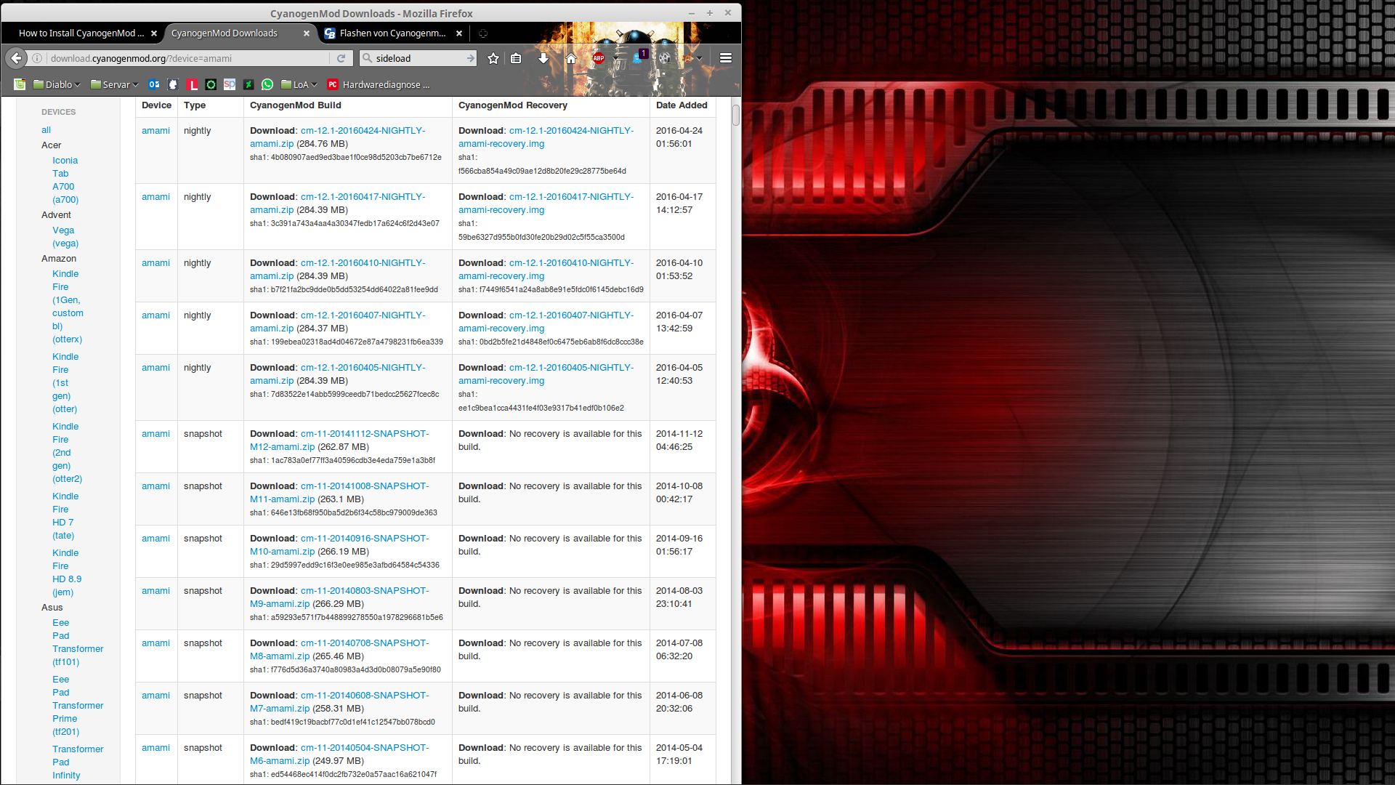Open the fox extension dropdown arrow
Screen dimensions: 1395x785
click(x=699, y=58)
